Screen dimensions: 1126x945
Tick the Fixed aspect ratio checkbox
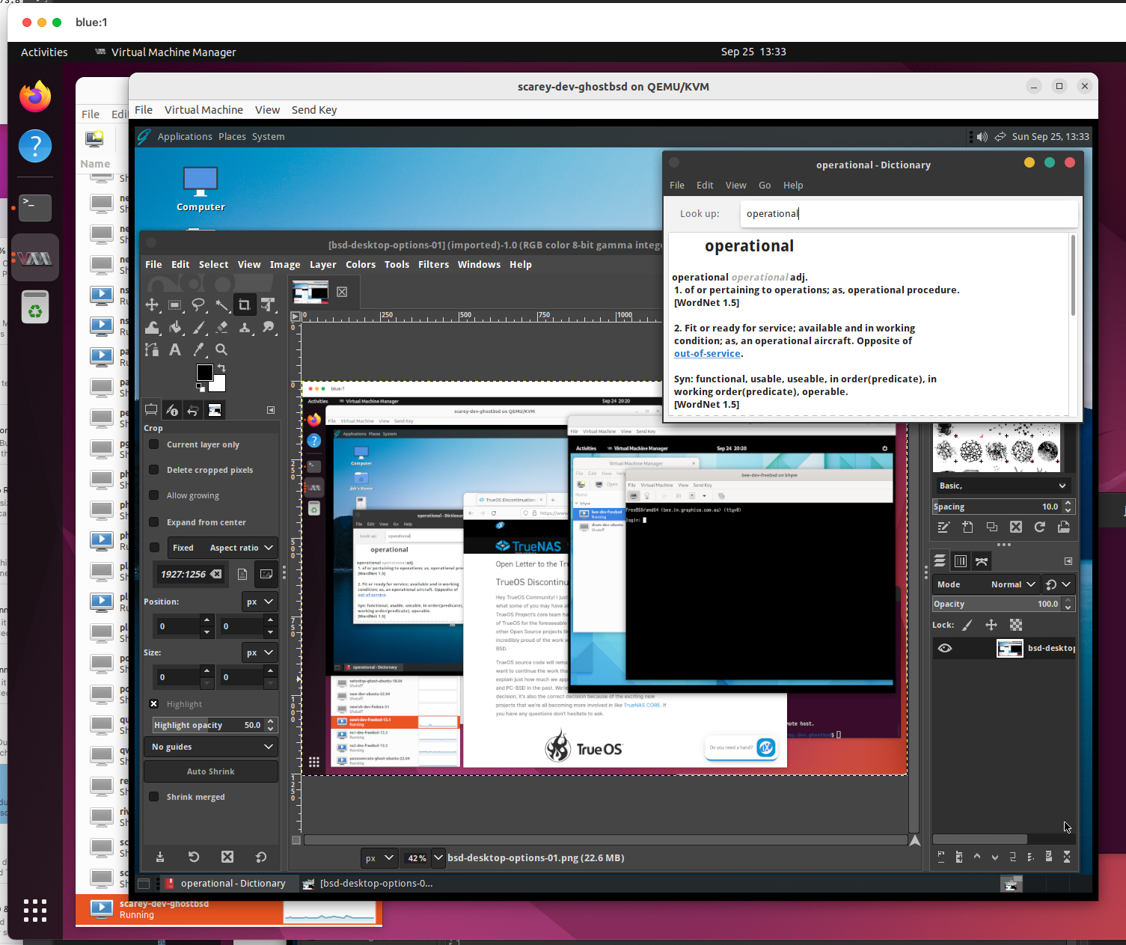pos(154,548)
